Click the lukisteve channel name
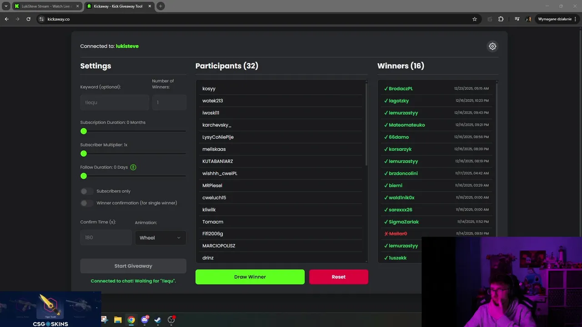The height and width of the screenshot is (327, 582). coord(127,46)
